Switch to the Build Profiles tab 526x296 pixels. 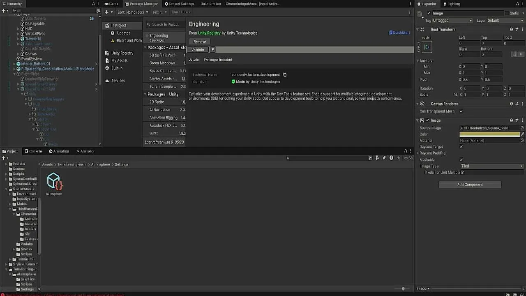coord(211,4)
